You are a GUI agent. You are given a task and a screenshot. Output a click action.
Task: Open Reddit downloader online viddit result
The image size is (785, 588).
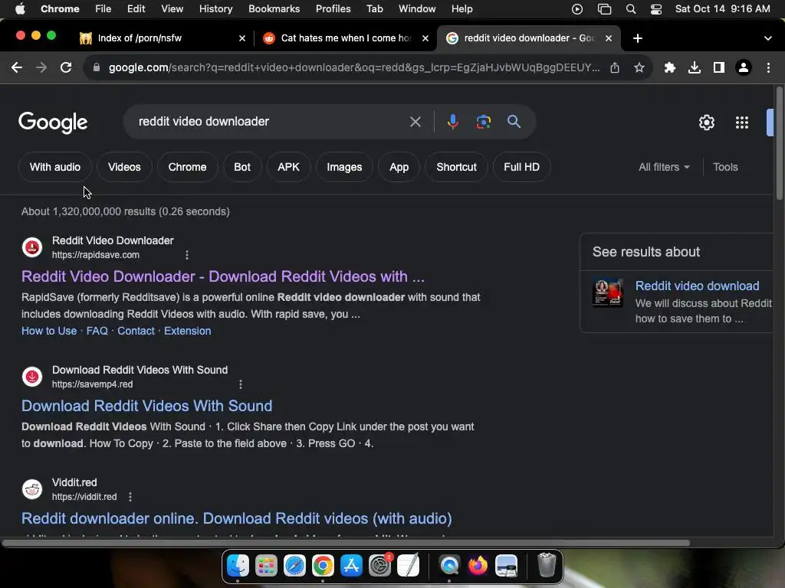point(236,518)
